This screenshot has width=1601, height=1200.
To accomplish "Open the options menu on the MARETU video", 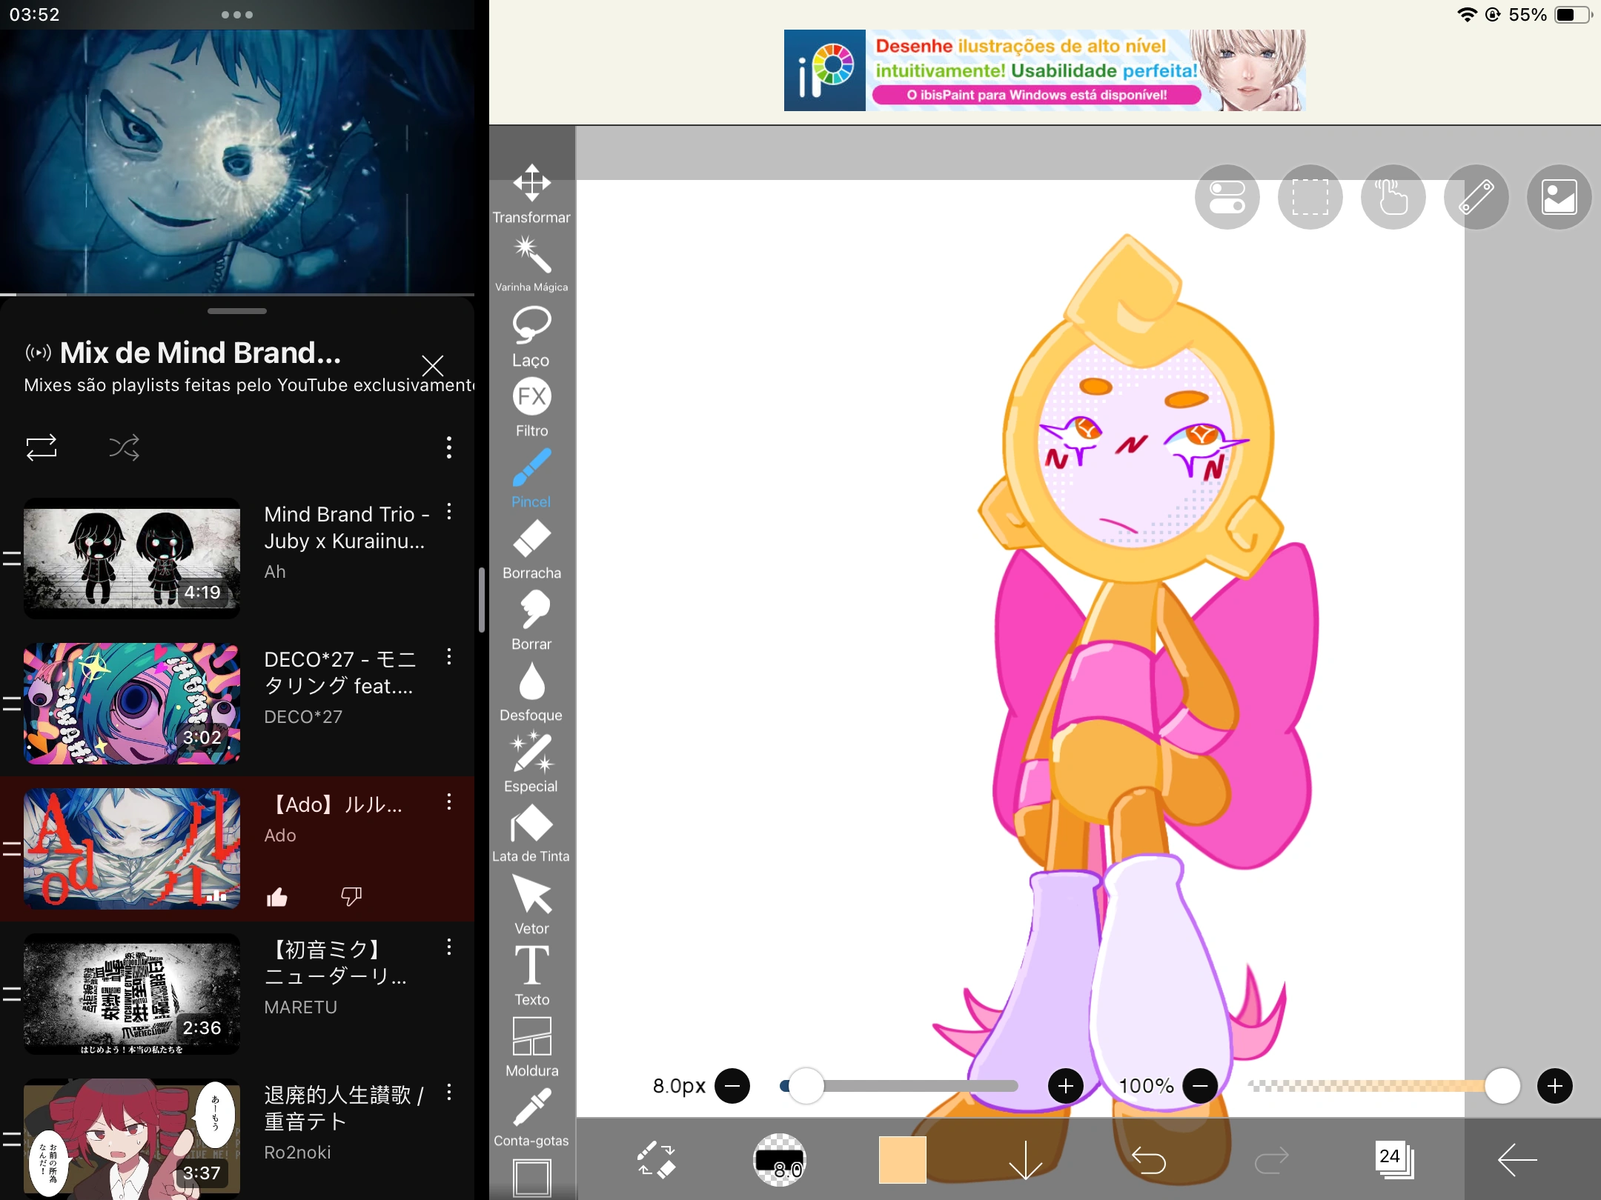I will pos(449,947).
